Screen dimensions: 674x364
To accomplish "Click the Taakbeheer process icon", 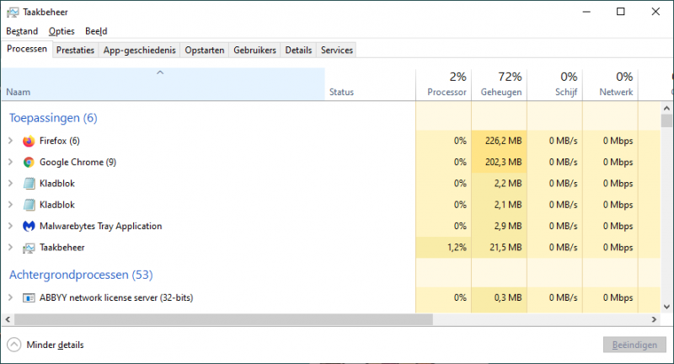I will pyautogui.click(x=29, y=248).
